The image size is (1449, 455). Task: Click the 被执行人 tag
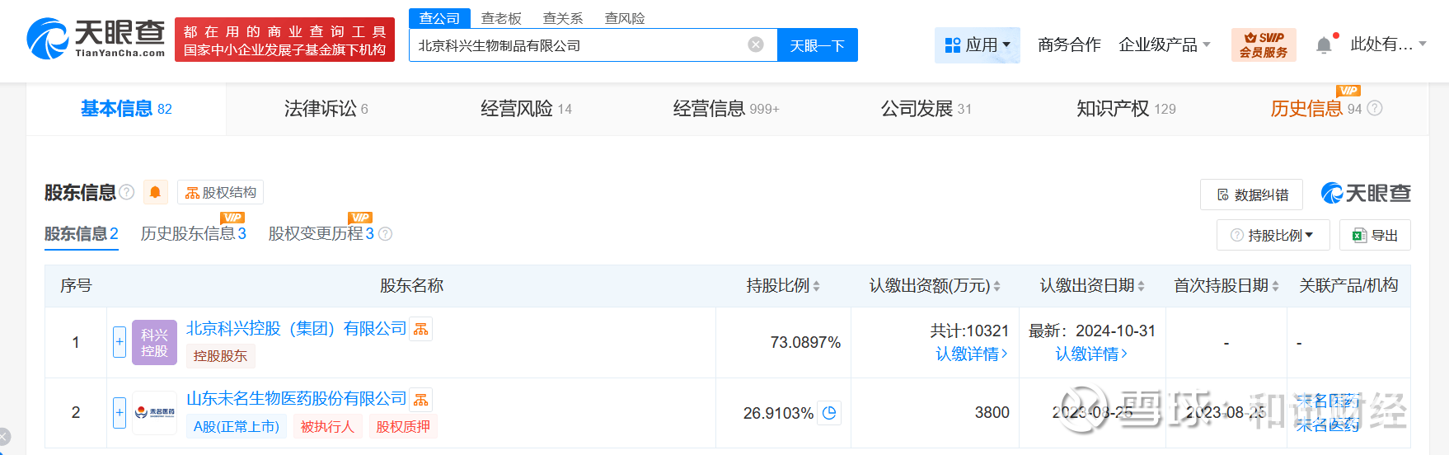[327, 427]
